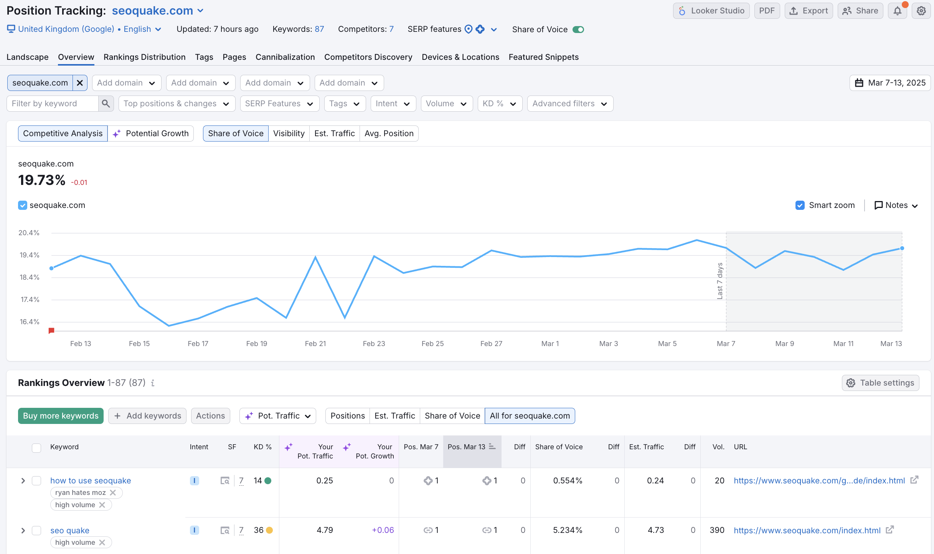Expand the seo quake keyword row
This screenshot has width=934, height=554.
click(23, 530)
